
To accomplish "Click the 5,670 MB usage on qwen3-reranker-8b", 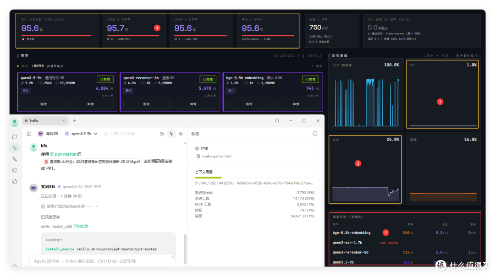I will [x=208, y=88].
